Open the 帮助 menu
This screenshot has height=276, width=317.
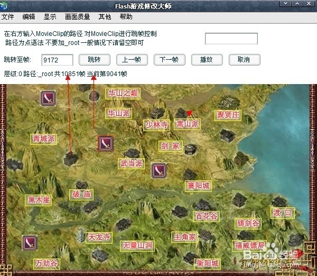[x=126, y=16]
